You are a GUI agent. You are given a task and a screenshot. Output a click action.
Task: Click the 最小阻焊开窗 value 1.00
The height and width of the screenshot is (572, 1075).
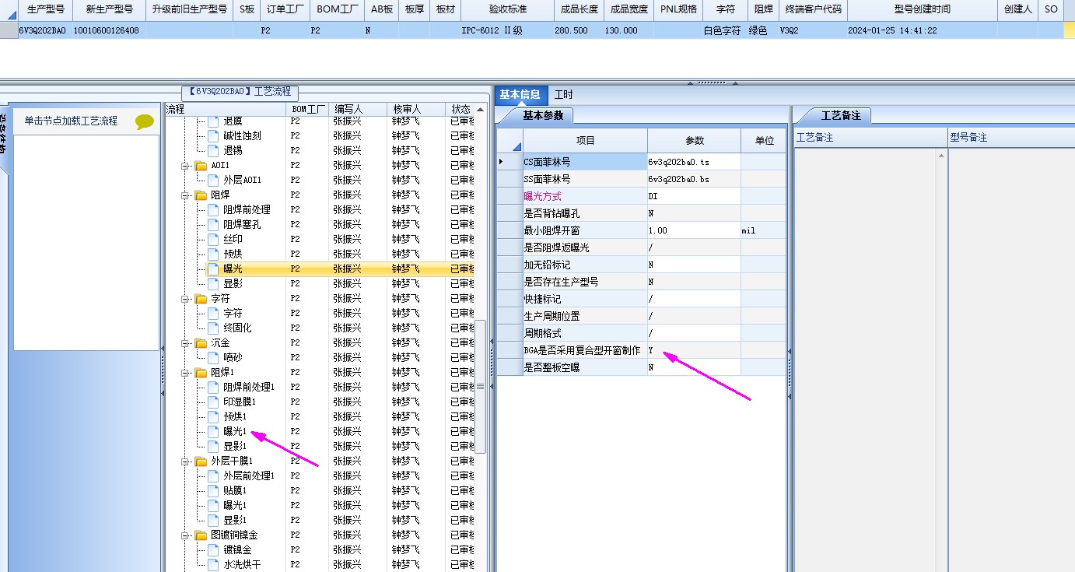pos(694,230)
